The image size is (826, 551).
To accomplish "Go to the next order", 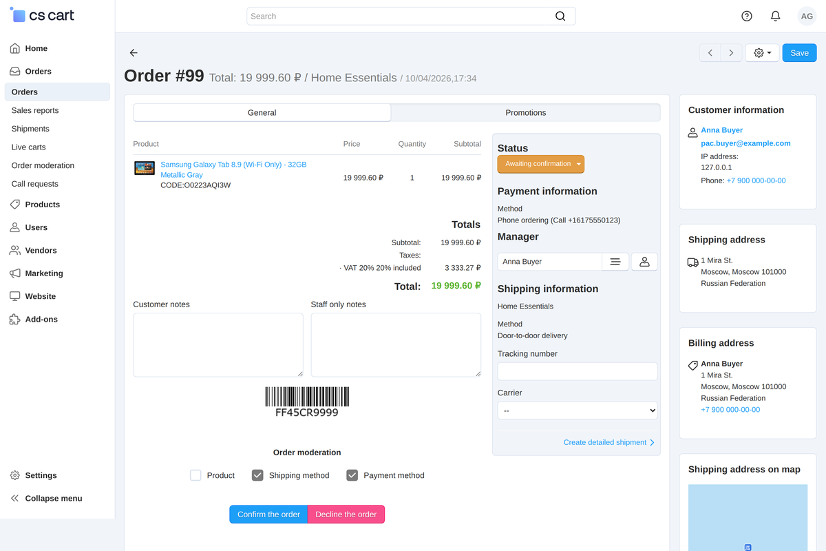I will pyautogui.click(x=731, y=53).
